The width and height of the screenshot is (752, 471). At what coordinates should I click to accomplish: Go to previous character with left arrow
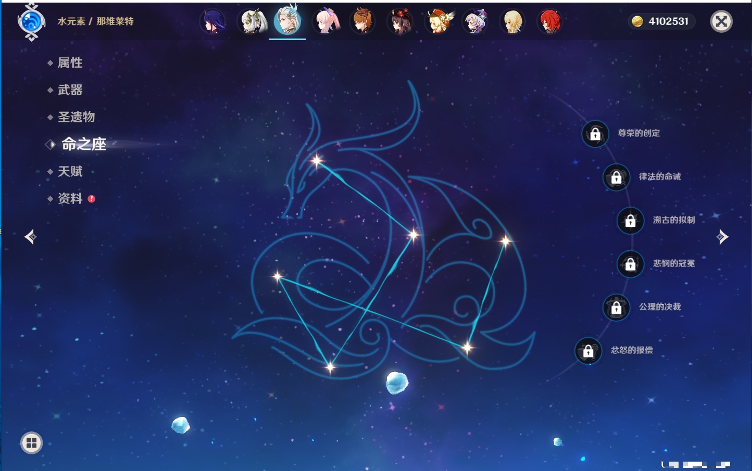coord(30,237)
